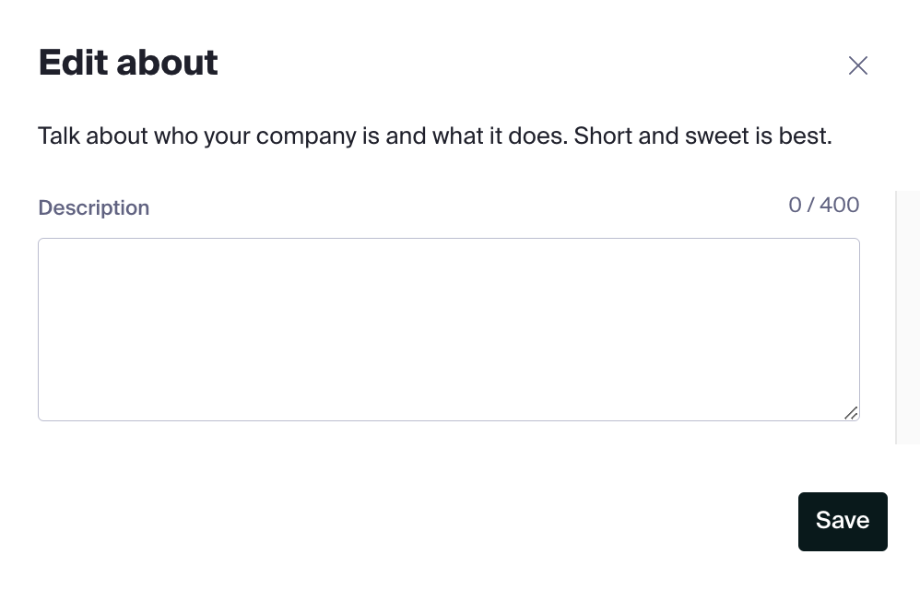The image size is (920, 590).
Task: Click the diagonal grip in the textarea corner
Action: coord(851,413)
